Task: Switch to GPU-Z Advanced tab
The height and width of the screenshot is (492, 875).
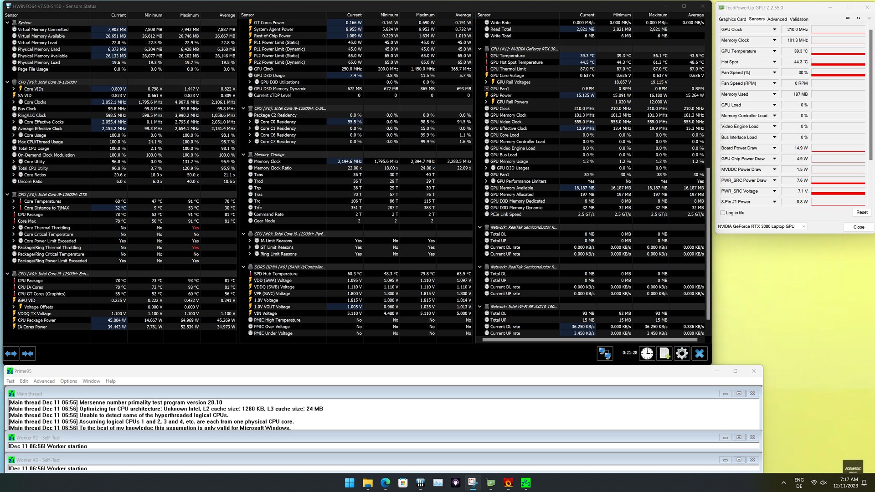Action: pyautogui.click(x=777, y=19)
